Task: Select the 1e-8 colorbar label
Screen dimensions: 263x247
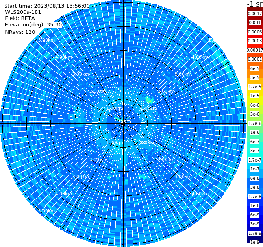Action: (x=255, y=205)
